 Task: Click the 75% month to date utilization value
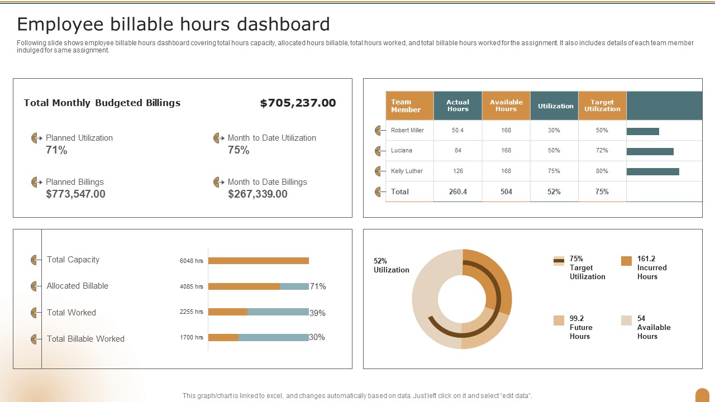coord(239,150)
